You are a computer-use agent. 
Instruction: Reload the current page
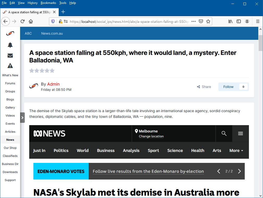click(22, 21)
